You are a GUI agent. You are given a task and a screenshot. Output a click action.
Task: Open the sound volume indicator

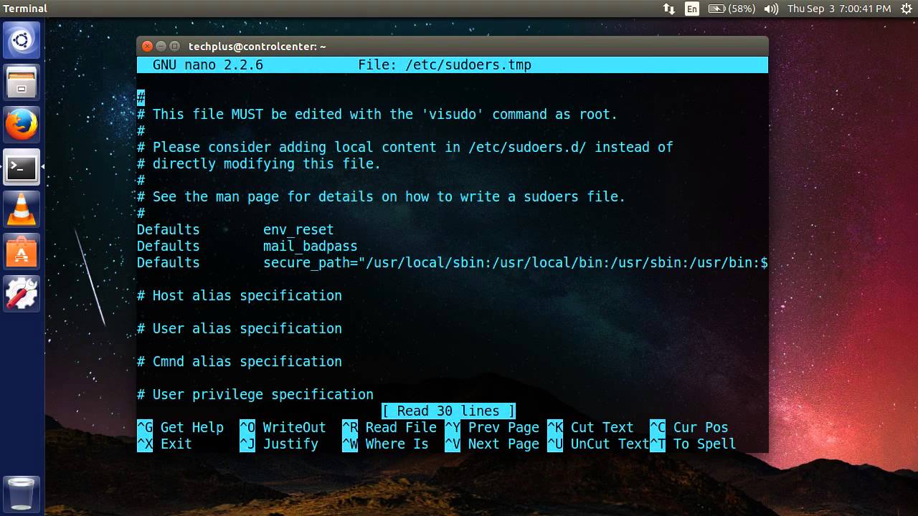tap(771, 9)
